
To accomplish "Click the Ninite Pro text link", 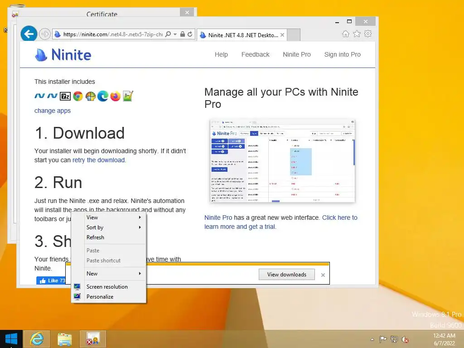I will tap(218, 217).
